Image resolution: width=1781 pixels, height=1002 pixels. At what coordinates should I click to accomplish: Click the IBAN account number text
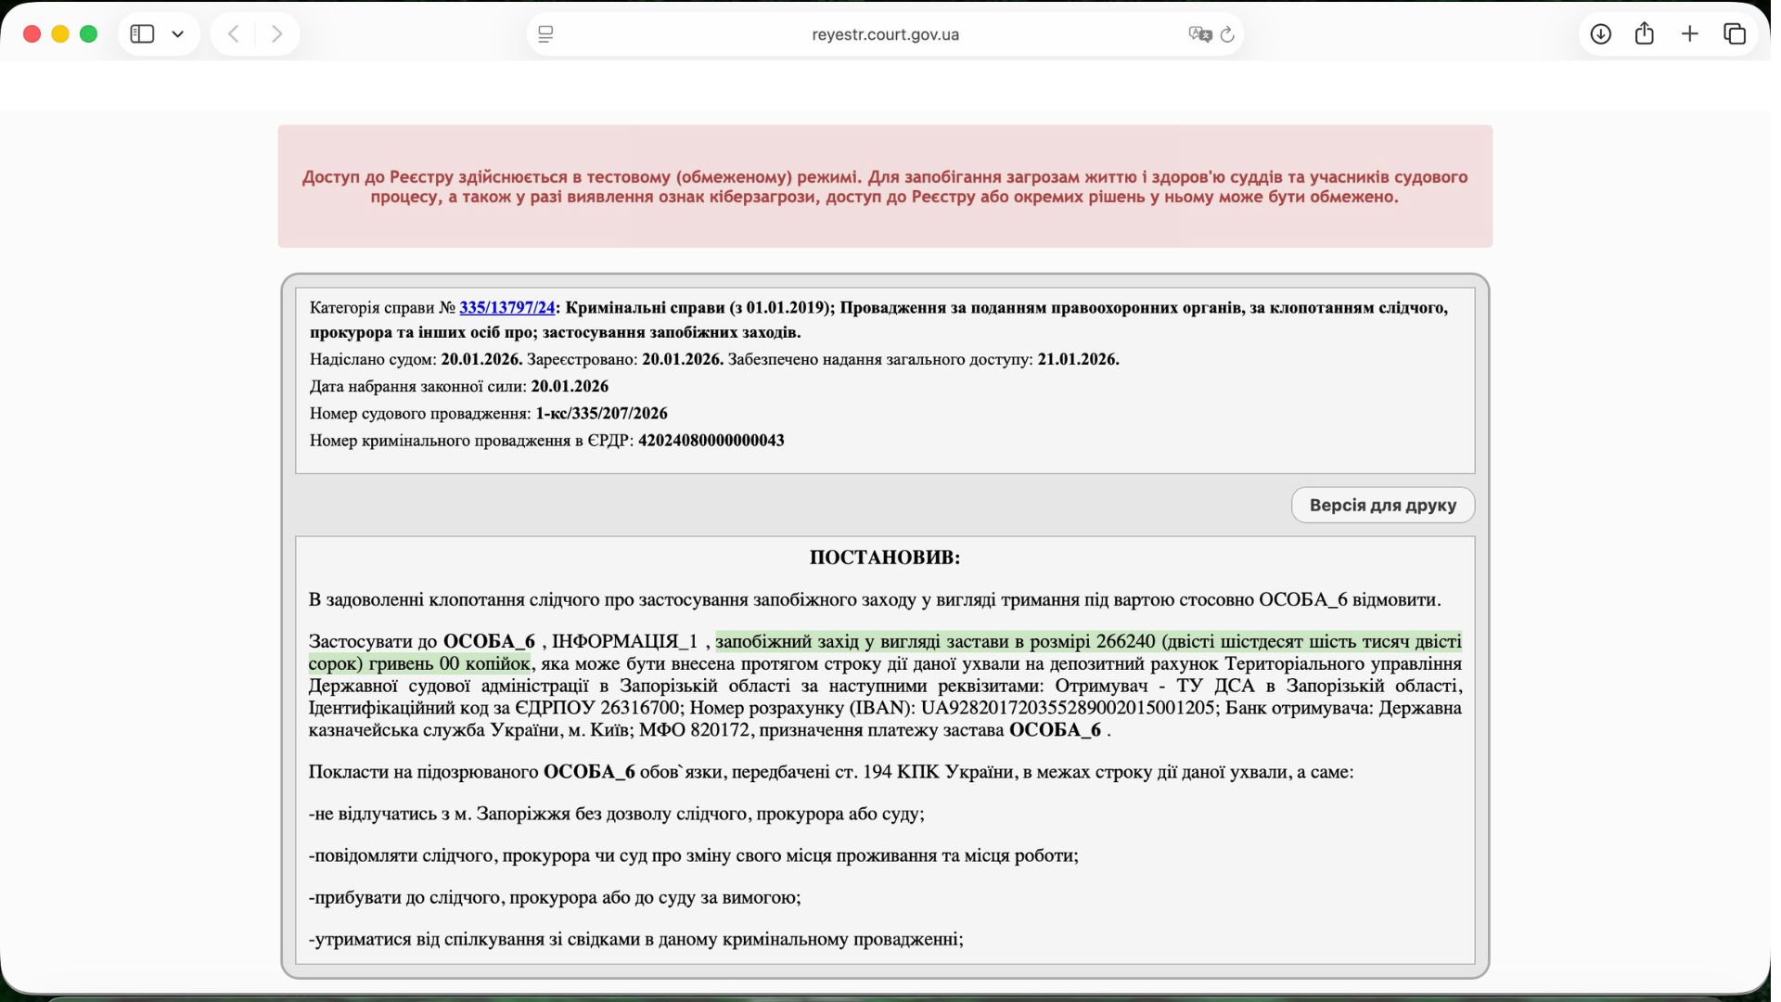click(x=1068, y=708)
